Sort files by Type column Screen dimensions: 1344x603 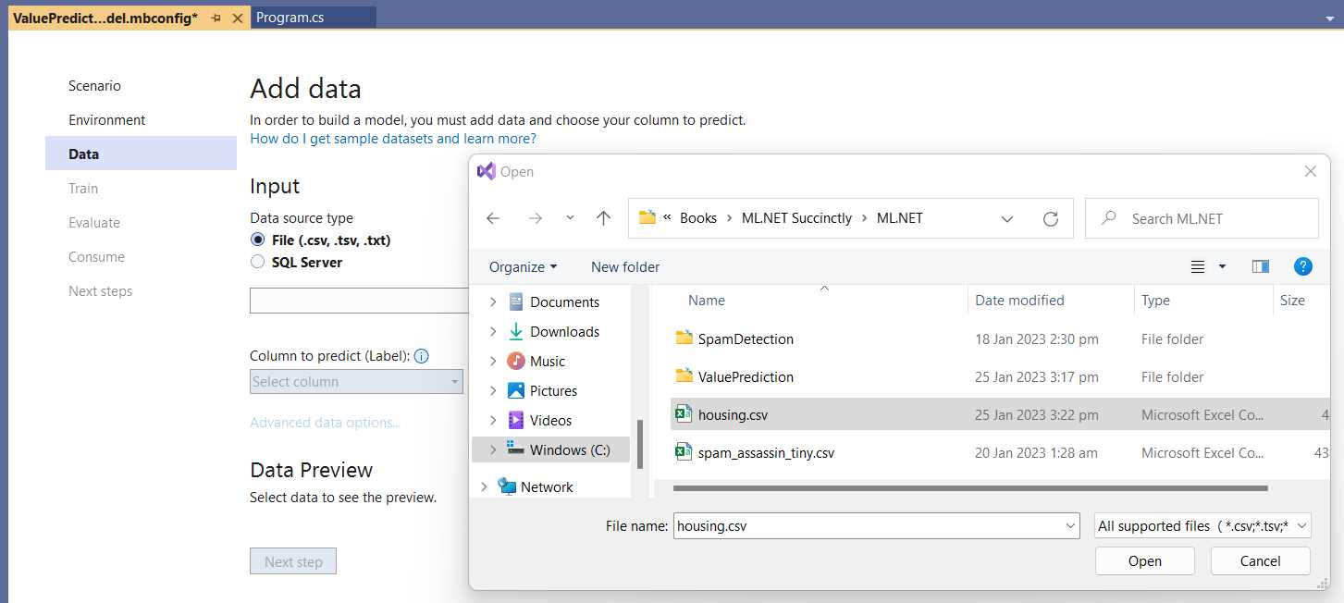tap(1155, 301)
